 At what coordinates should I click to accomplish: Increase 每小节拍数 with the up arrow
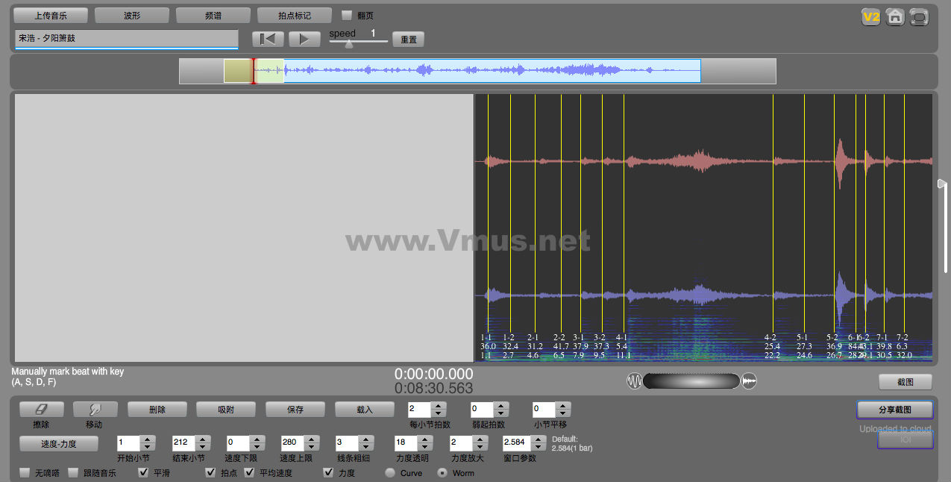[x=439, y=405]
